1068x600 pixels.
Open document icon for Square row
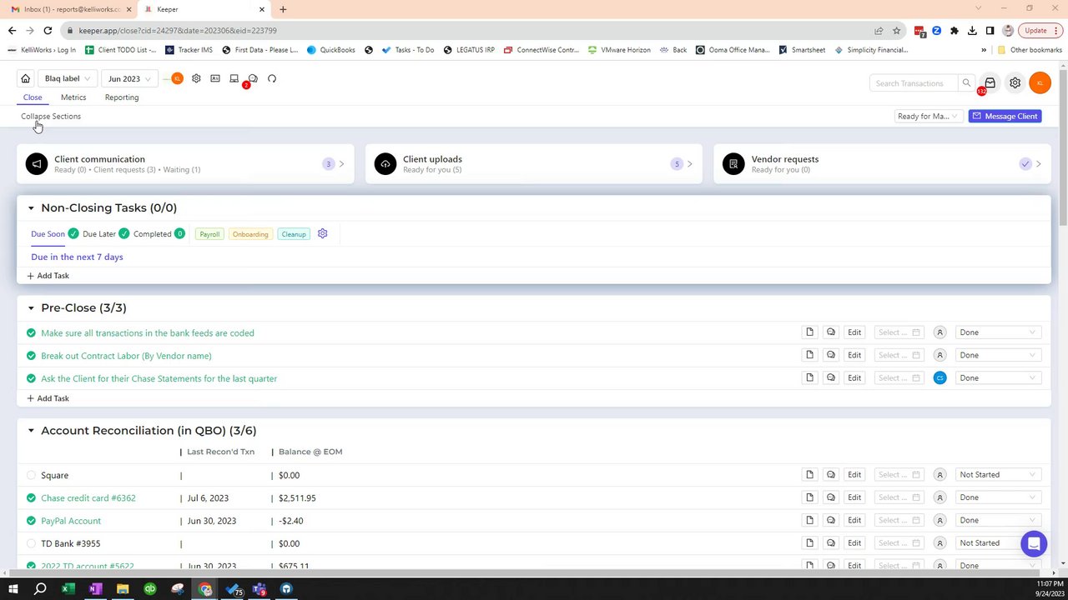(809, 475)
